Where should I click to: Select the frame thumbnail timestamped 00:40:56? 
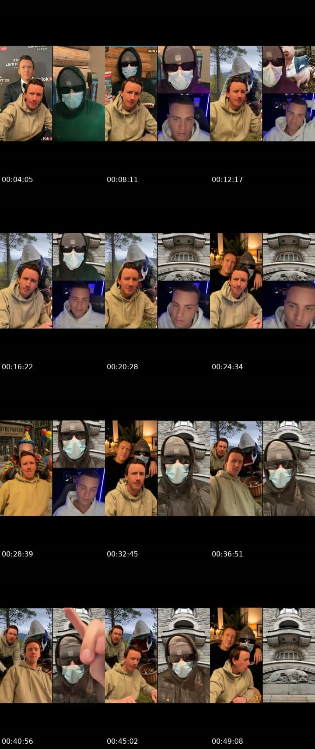tap(52, 655)
